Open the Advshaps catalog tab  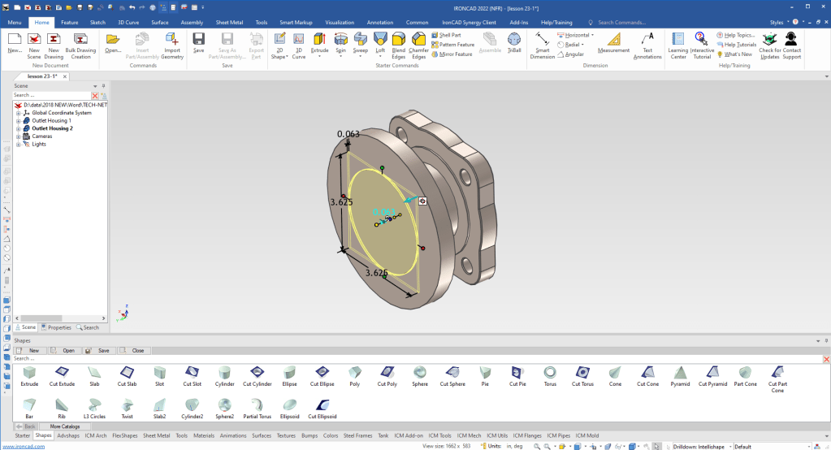(69, 435)
